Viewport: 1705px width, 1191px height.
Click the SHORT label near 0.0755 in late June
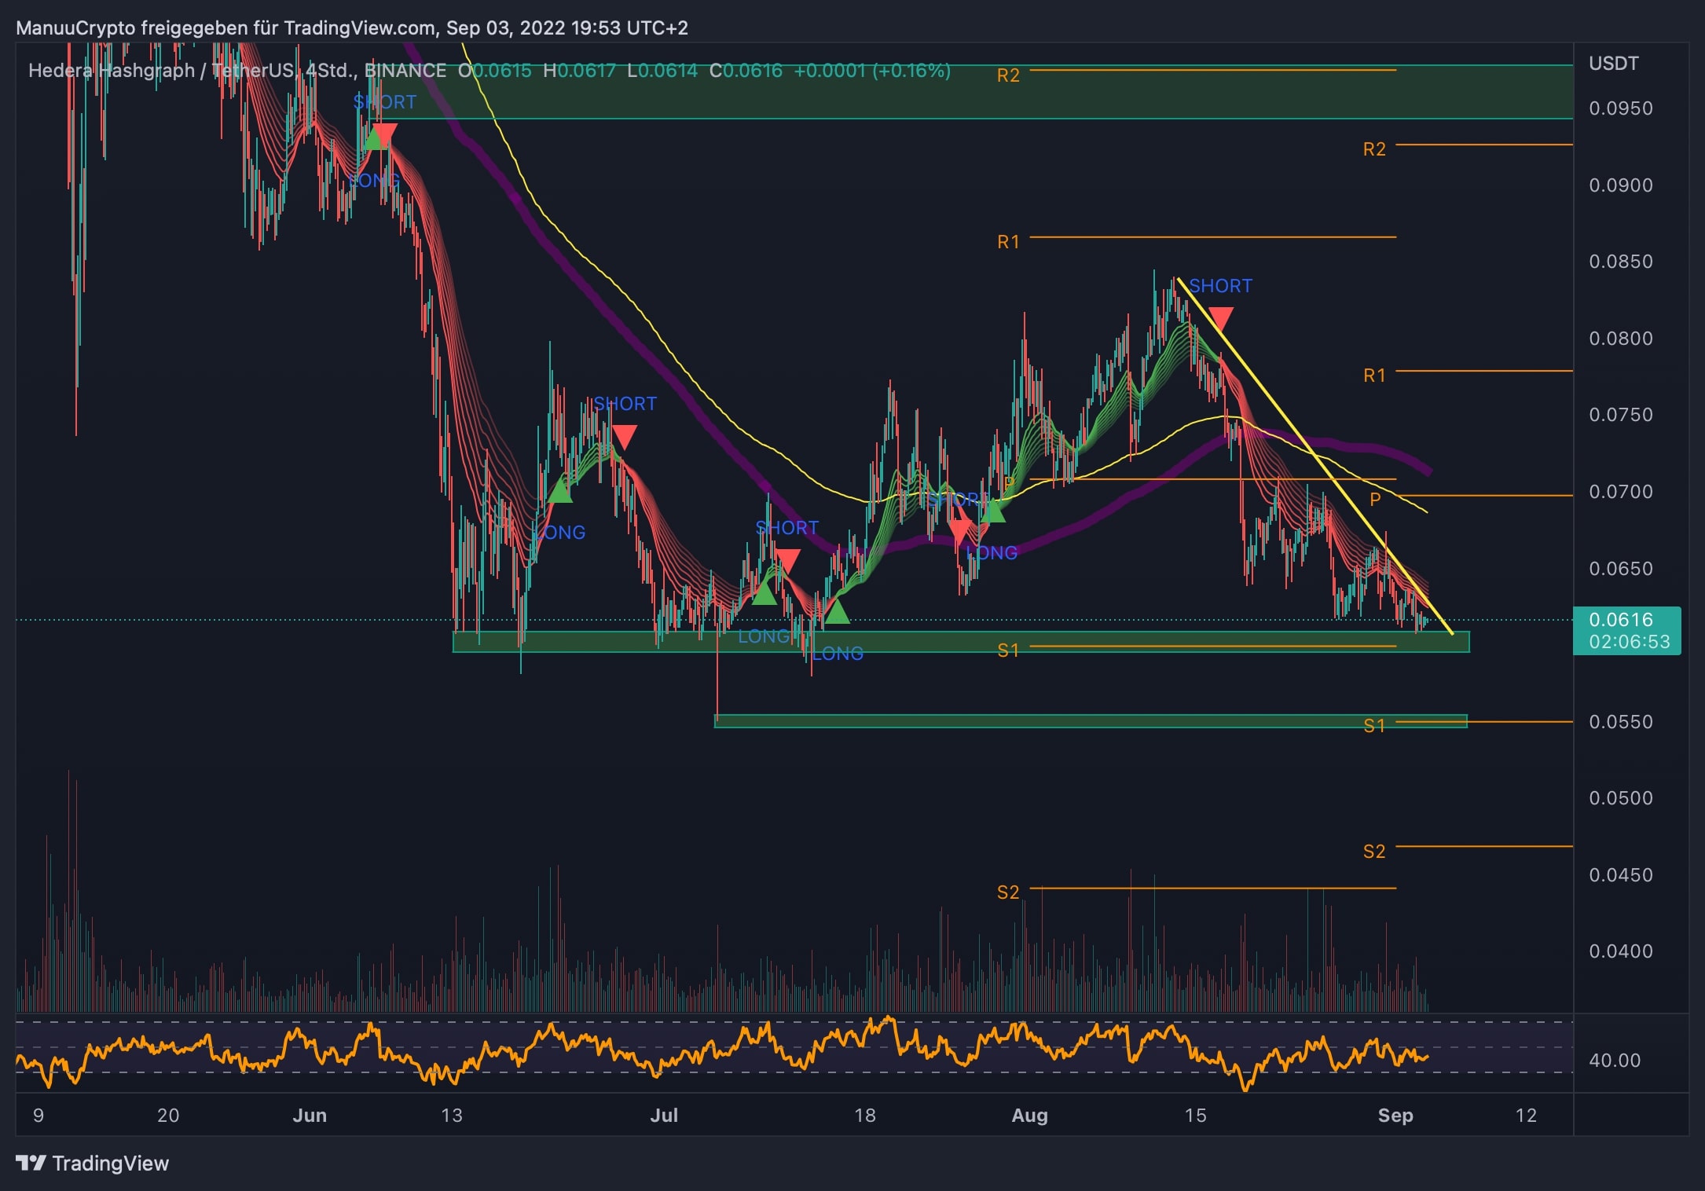[x=625, y=404]
